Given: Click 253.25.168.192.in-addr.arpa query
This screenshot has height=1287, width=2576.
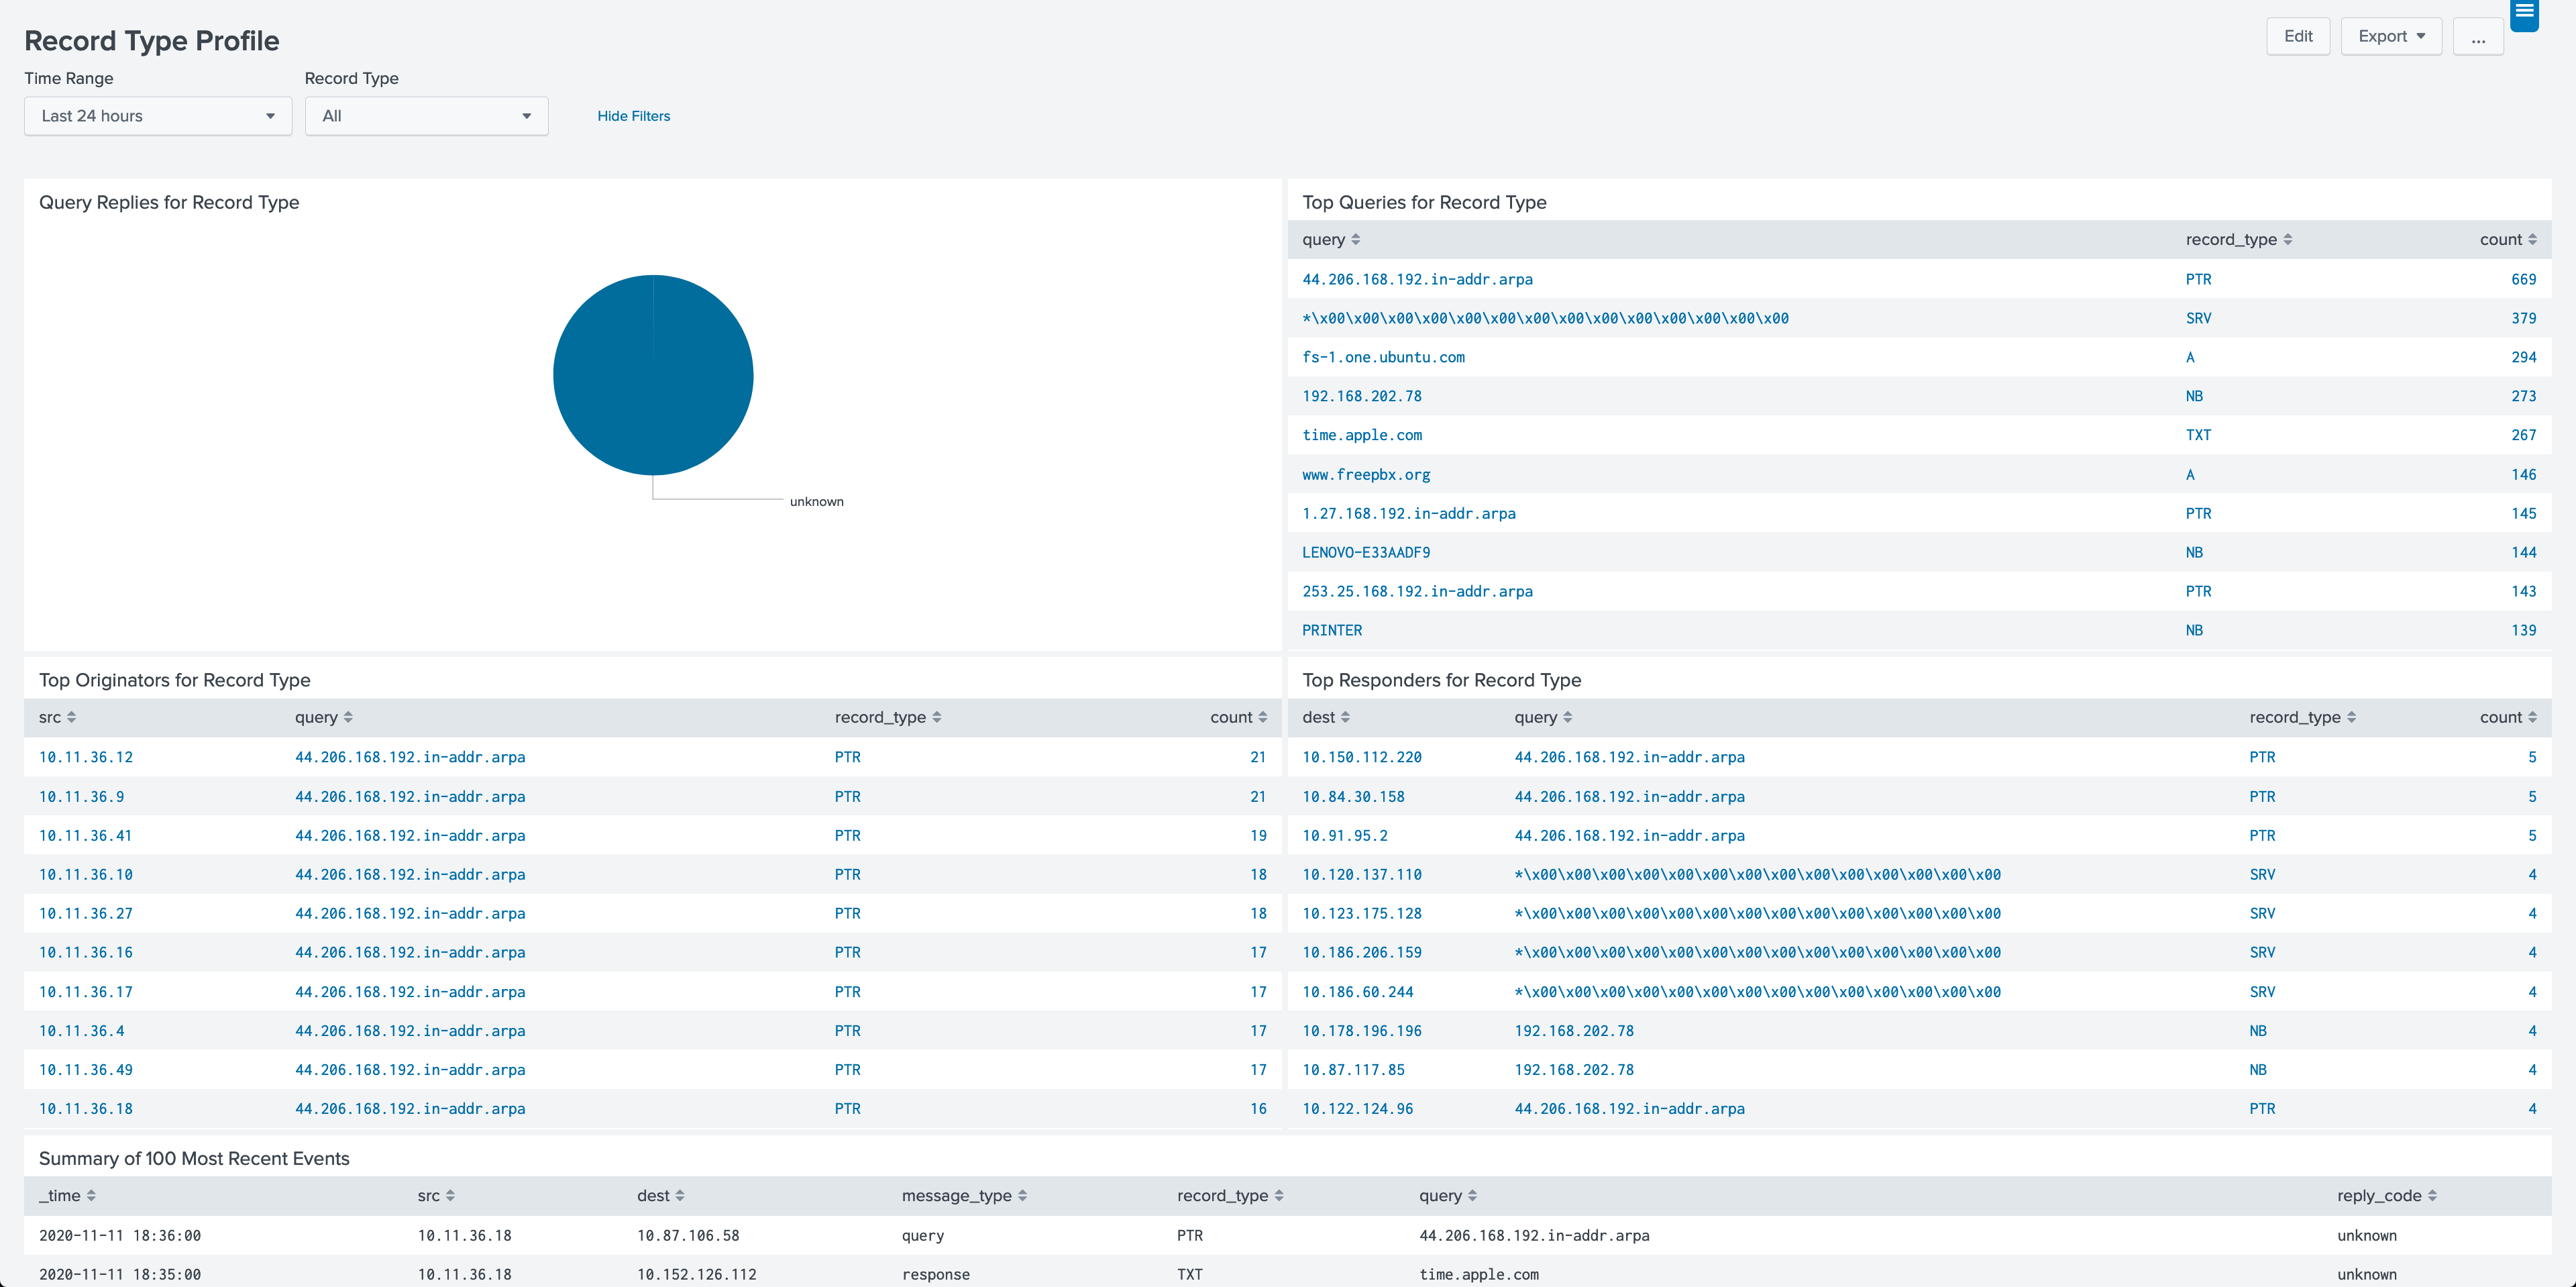Looking at the screenshot, I should coord(1417,592).
